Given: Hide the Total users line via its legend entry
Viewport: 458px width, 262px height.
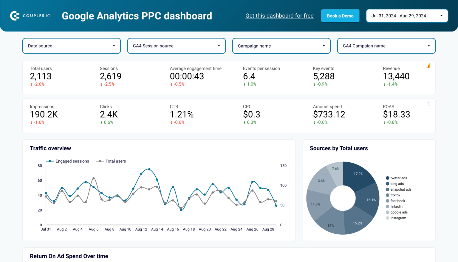Looking at the screenshot, I should point(115,161).
